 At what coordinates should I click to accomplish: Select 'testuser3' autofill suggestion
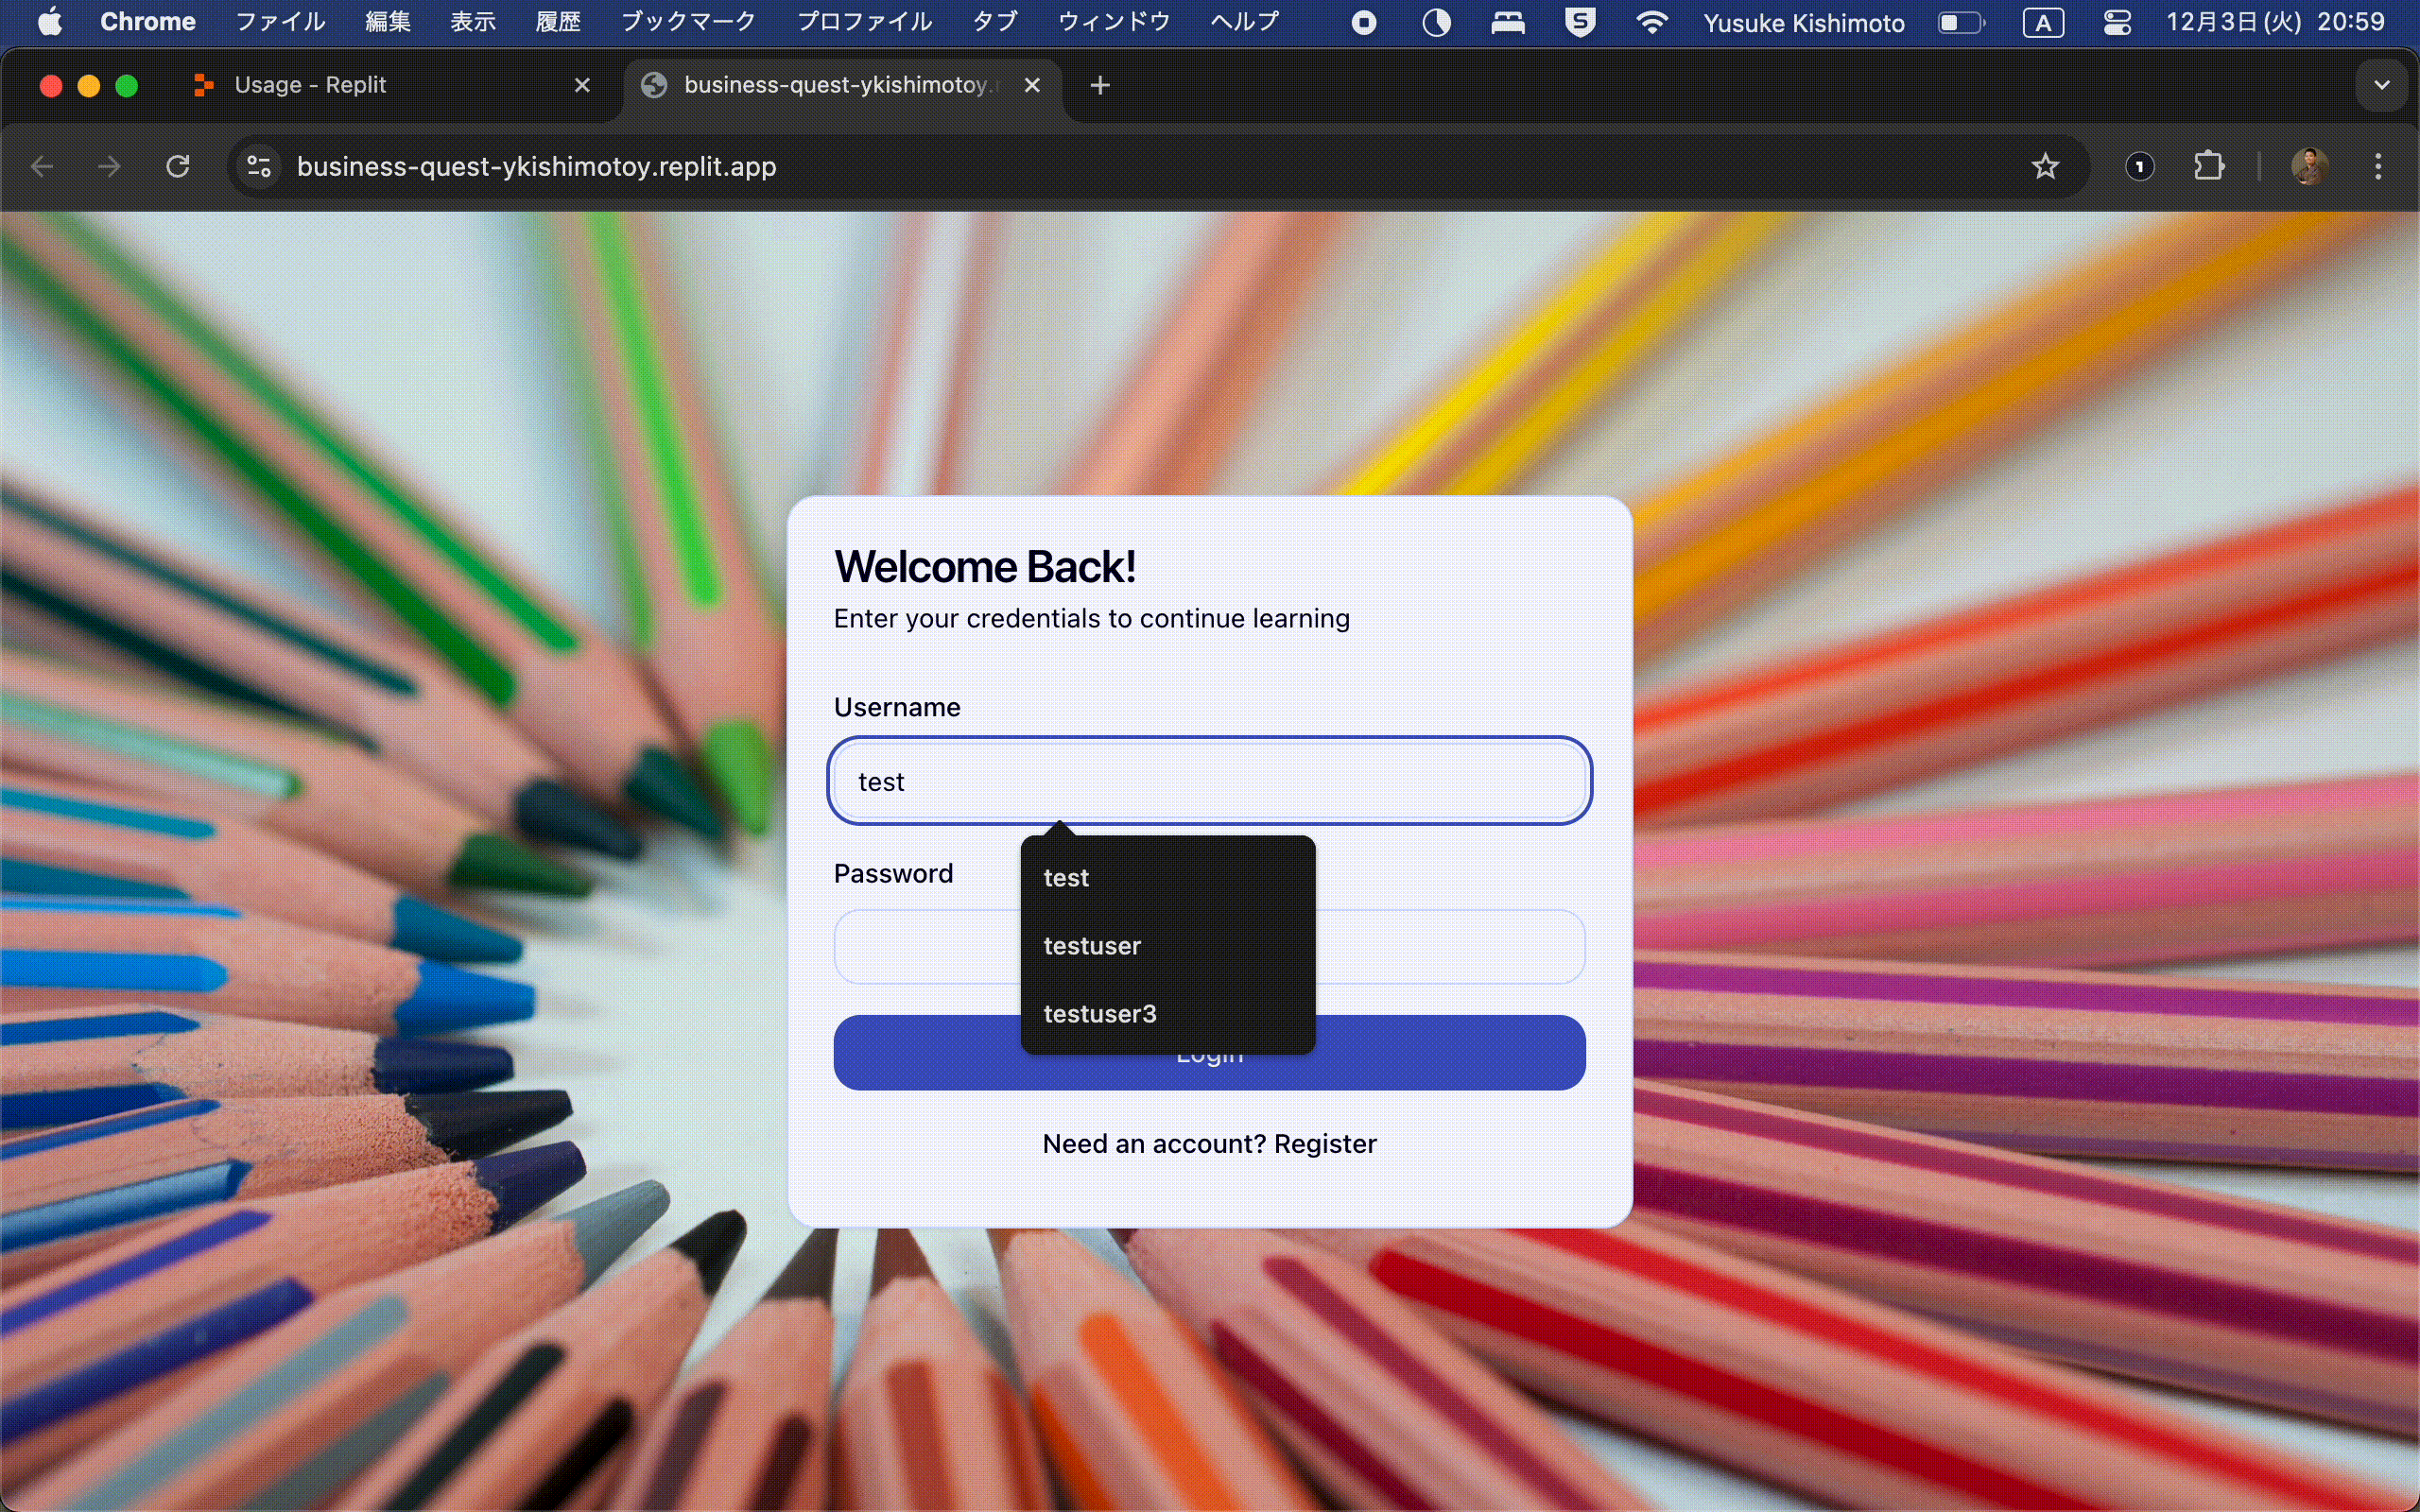(1100, 1014)
